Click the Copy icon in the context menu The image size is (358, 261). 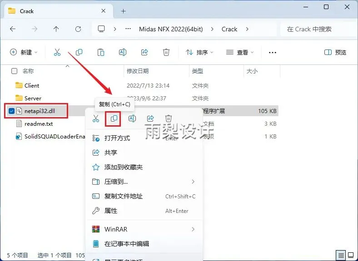coord(114,118)
